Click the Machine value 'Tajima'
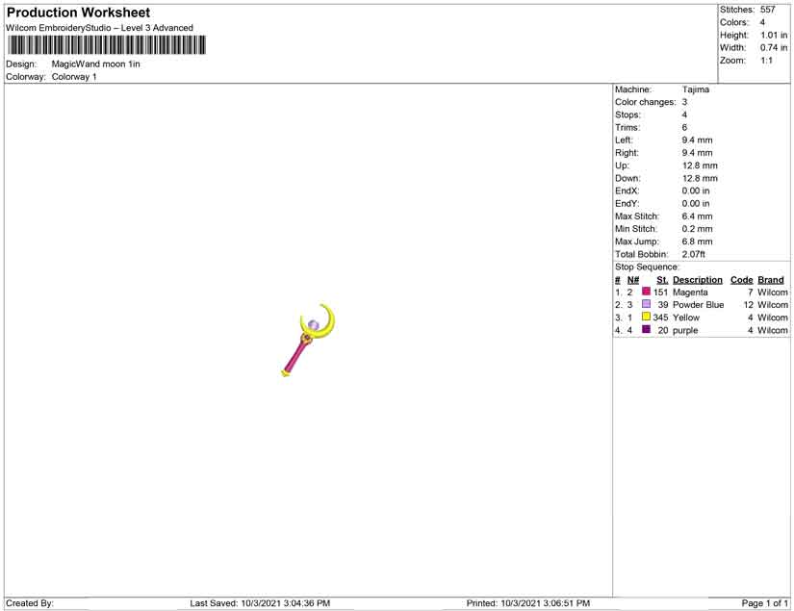The width and height of the screenshot is (794, 611). click(x=695, y=89)
